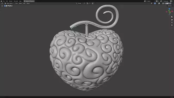Open the viewport View menu

[x=16, y=3]
